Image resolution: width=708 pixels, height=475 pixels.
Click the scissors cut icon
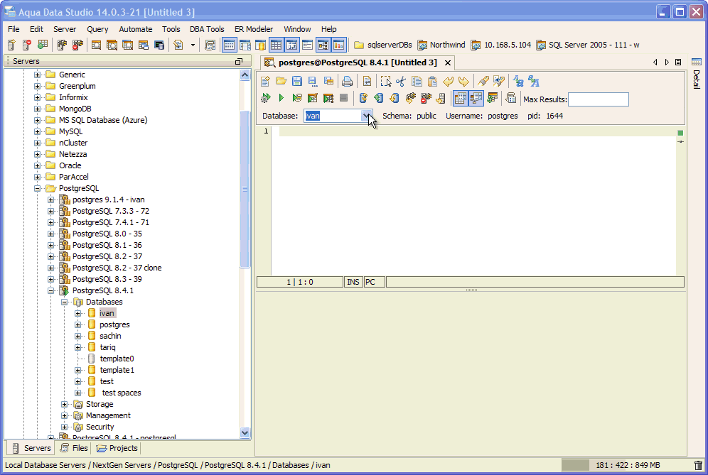pyautogui.click(x=401, y=81)
